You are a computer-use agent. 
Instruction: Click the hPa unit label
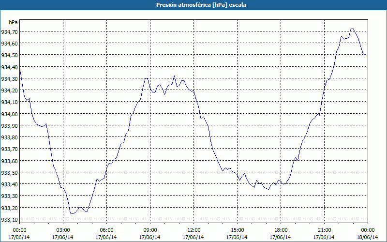coord(13,22)
